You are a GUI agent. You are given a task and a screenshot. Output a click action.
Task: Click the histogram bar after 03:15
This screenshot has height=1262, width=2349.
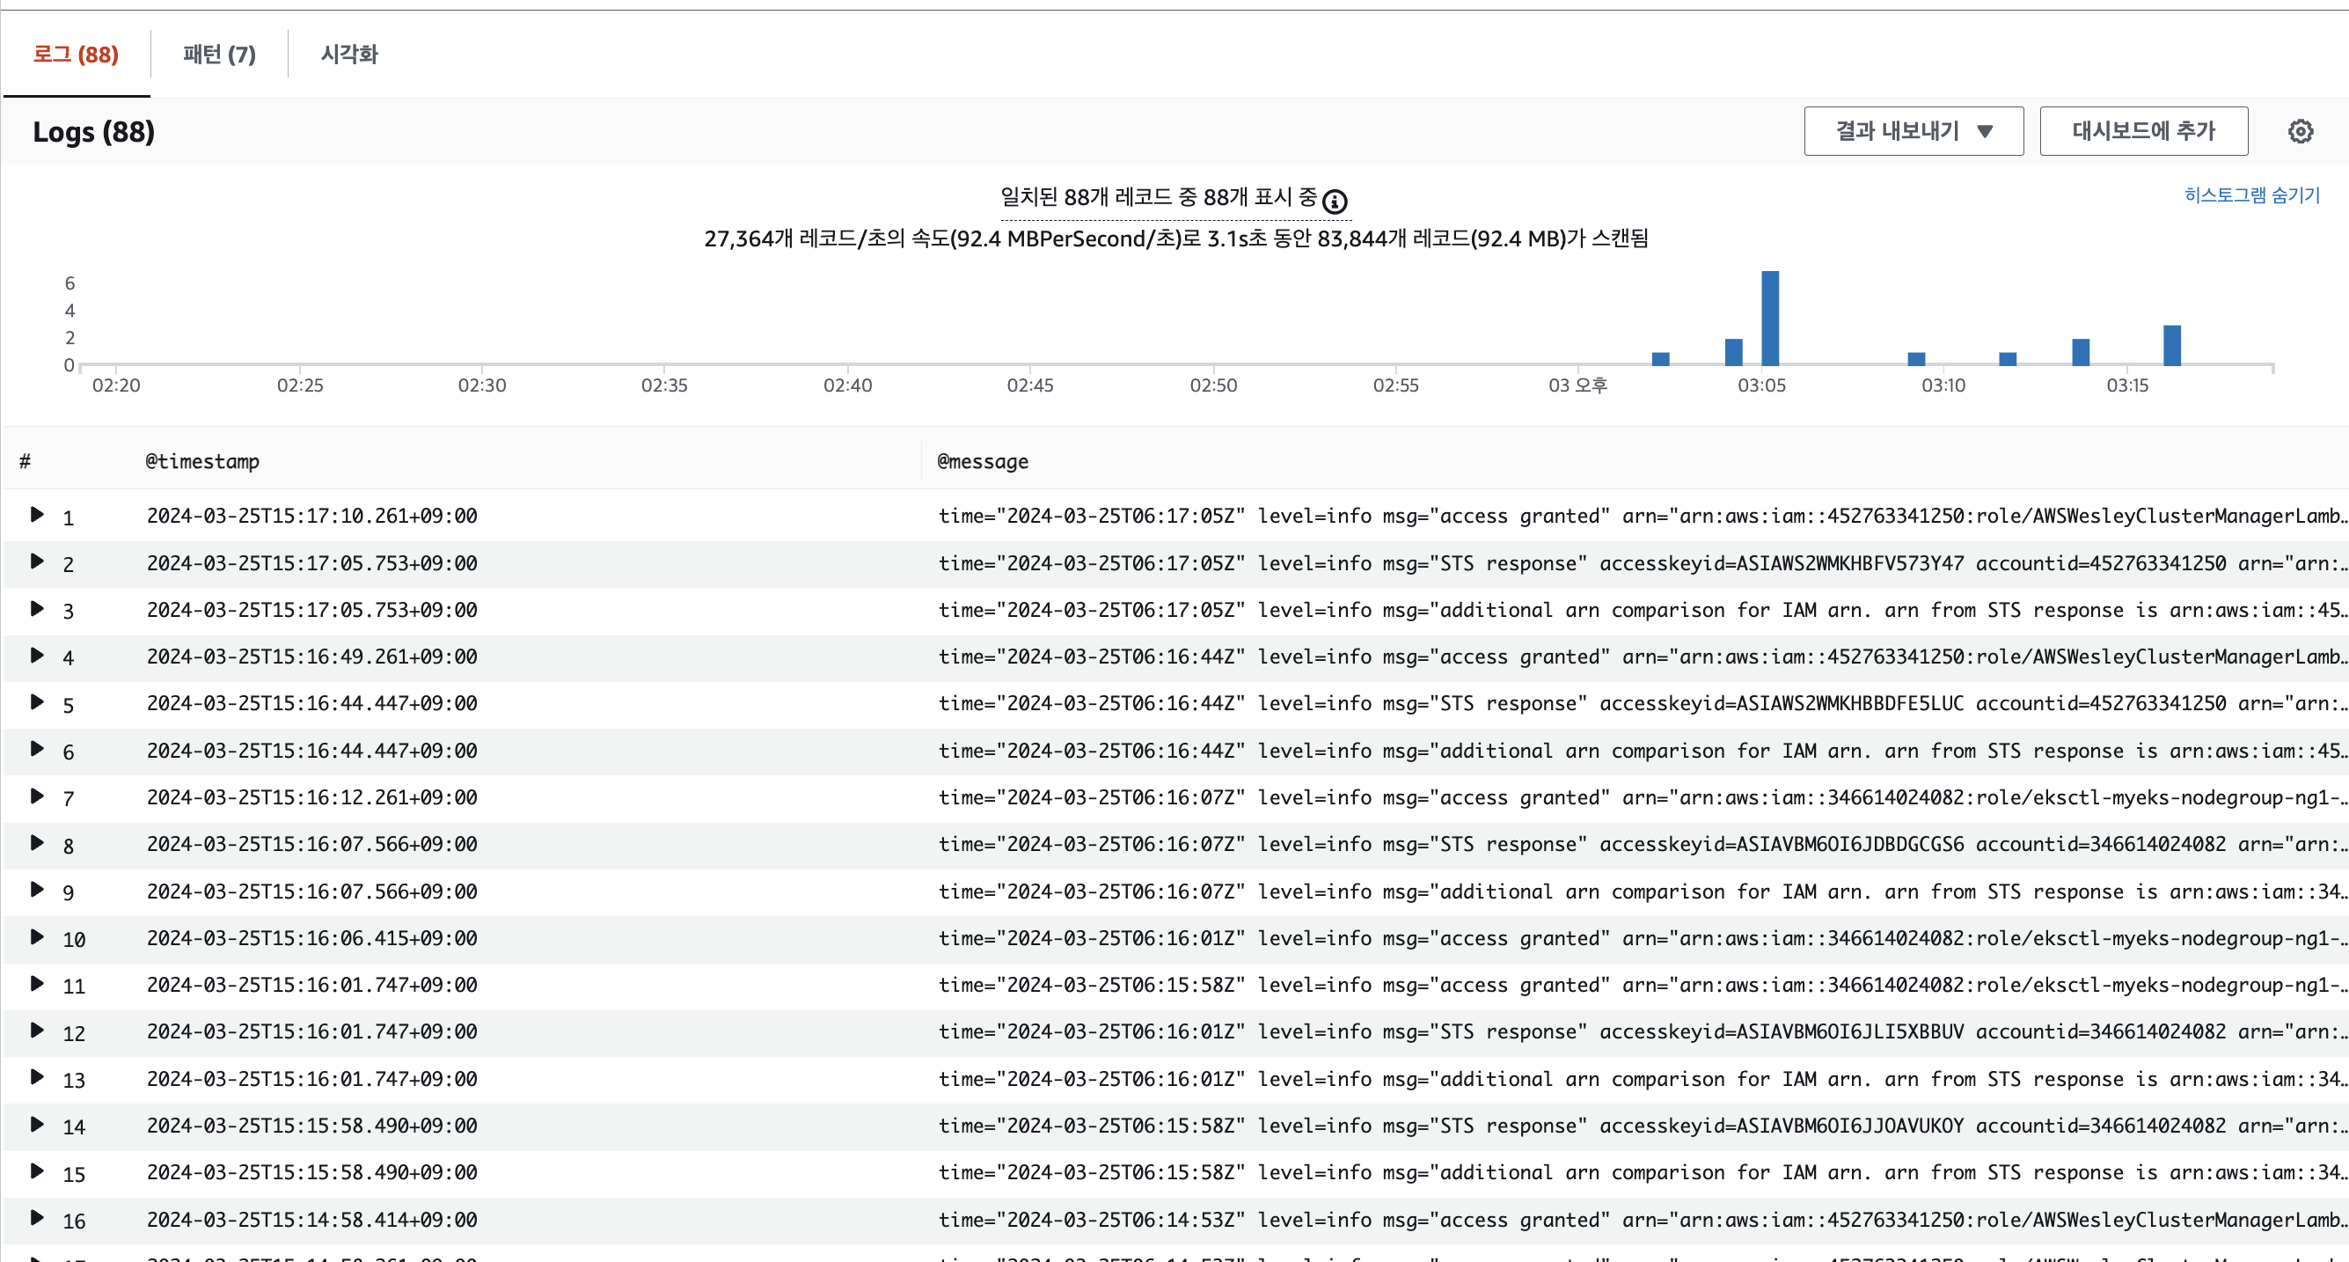pos(2172,346)
